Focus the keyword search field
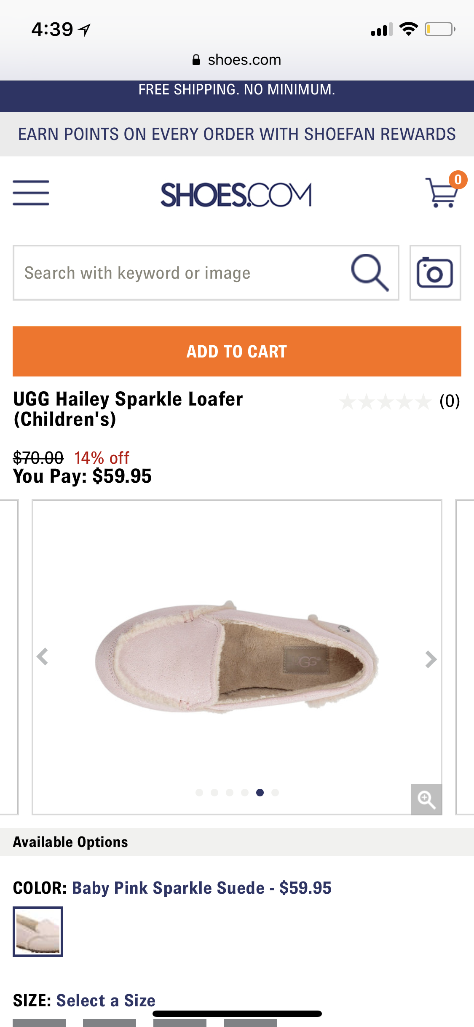This screenshot has height=1027, width=474. click(x=181, y=273)
